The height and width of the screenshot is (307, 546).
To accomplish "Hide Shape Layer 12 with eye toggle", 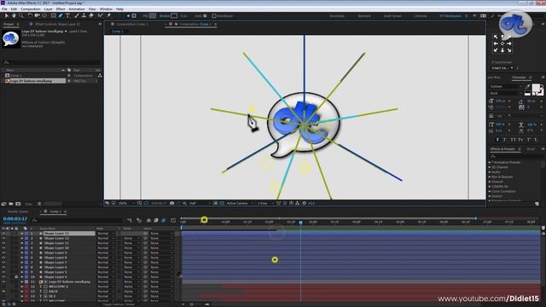I will [3, 238].
